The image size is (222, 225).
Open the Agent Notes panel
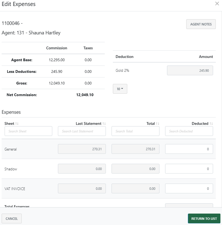coord(201,24)
